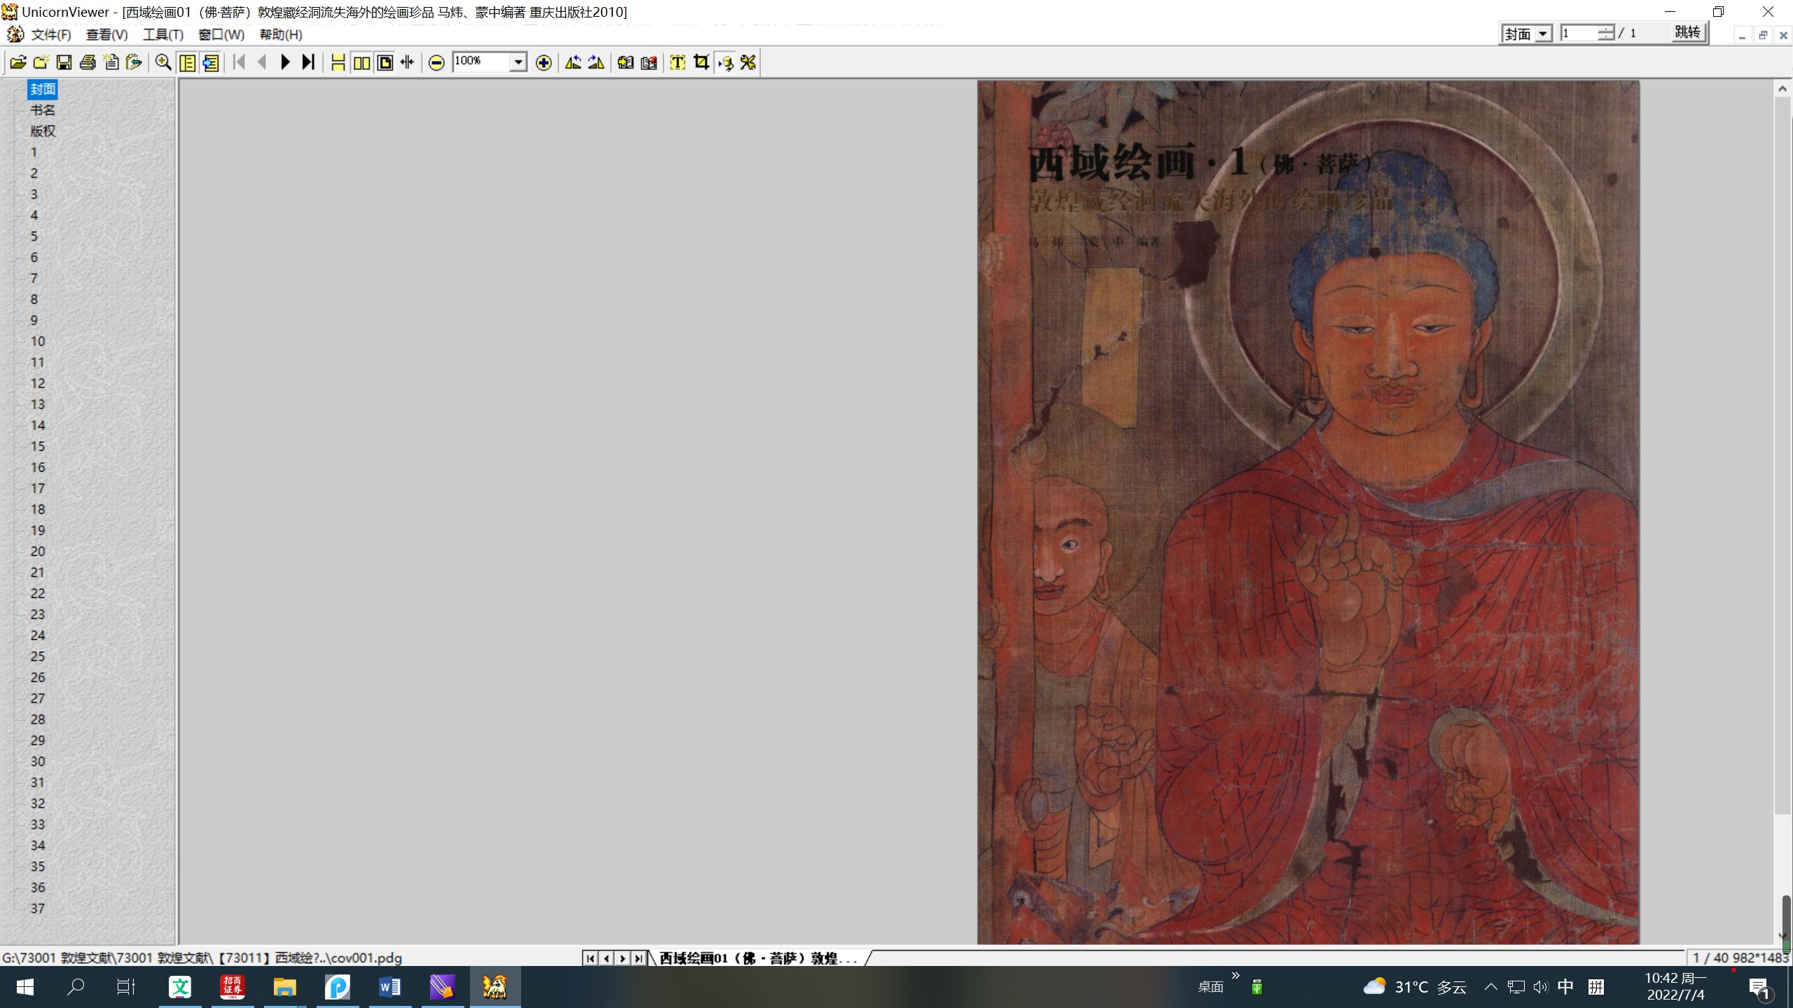Restore the inner document window
This screenshot has height=1008, width=1793.
(1763, 35)
